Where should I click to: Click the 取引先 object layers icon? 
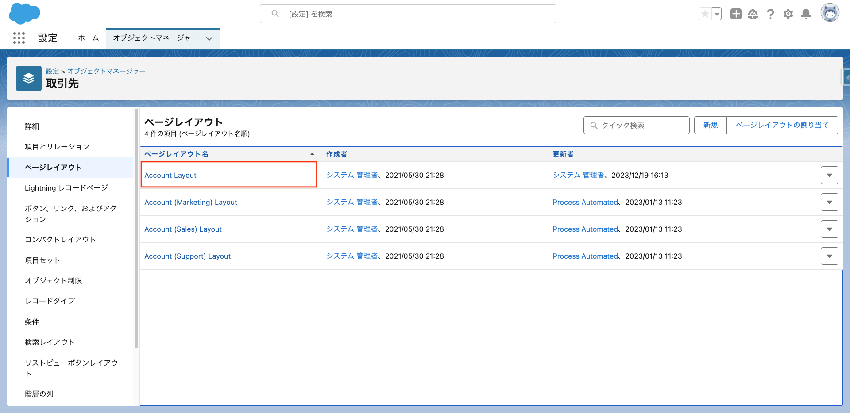tap(28, 78)
